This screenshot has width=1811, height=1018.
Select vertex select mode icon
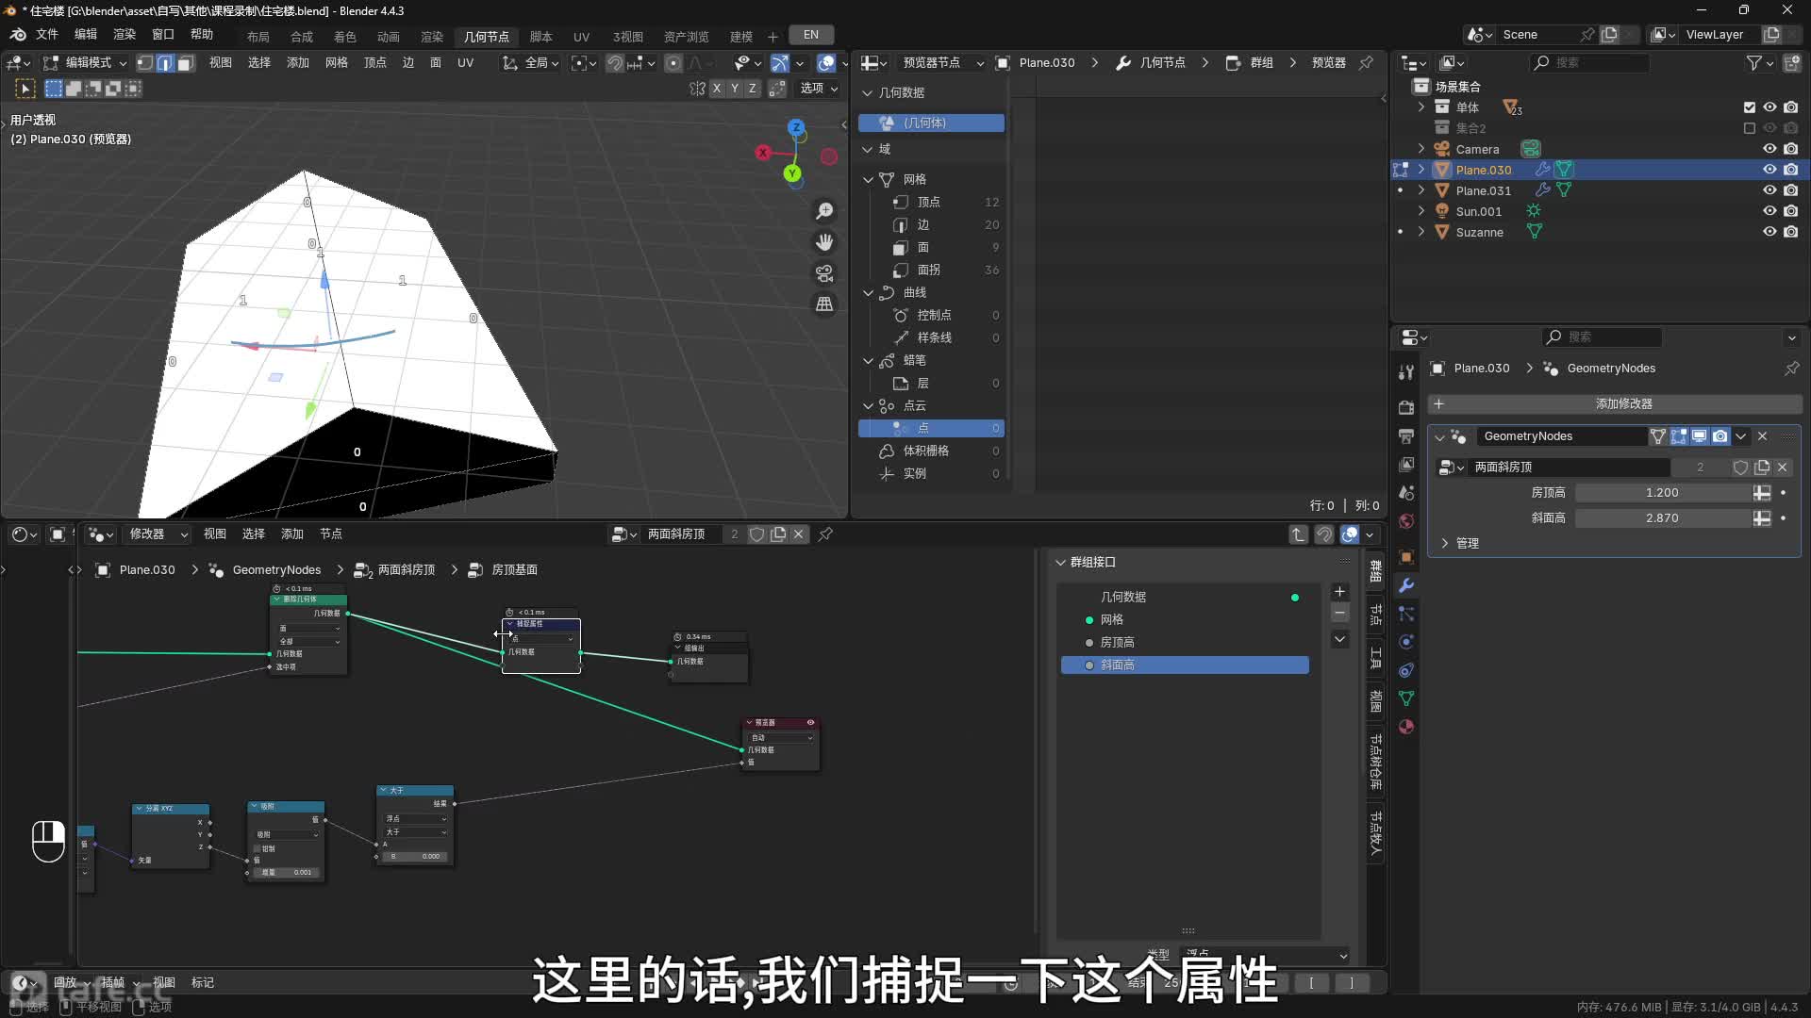(145, 63)
